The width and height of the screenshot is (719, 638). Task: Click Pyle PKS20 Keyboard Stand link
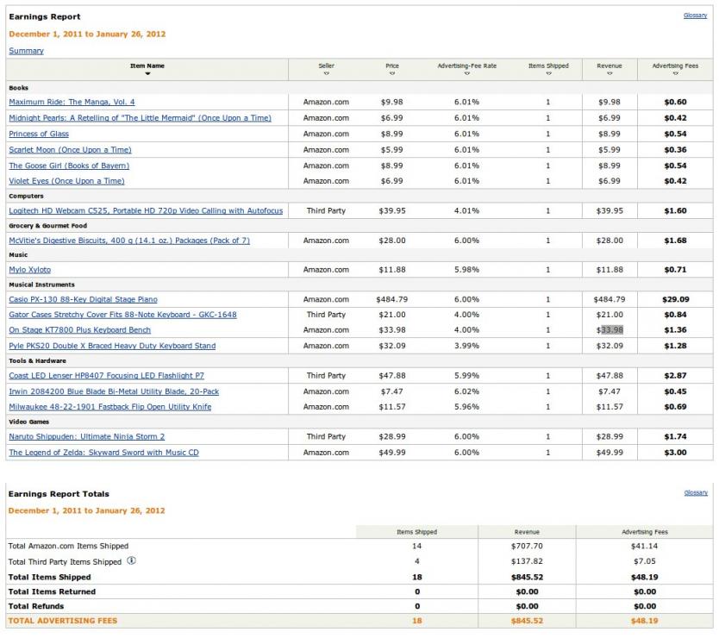click(112, 346)
